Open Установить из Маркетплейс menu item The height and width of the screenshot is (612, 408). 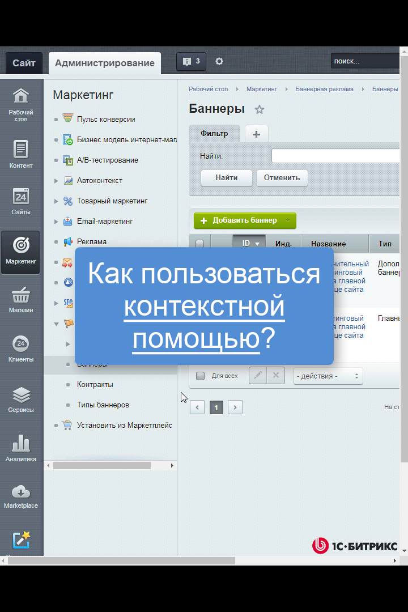point(125,425)
